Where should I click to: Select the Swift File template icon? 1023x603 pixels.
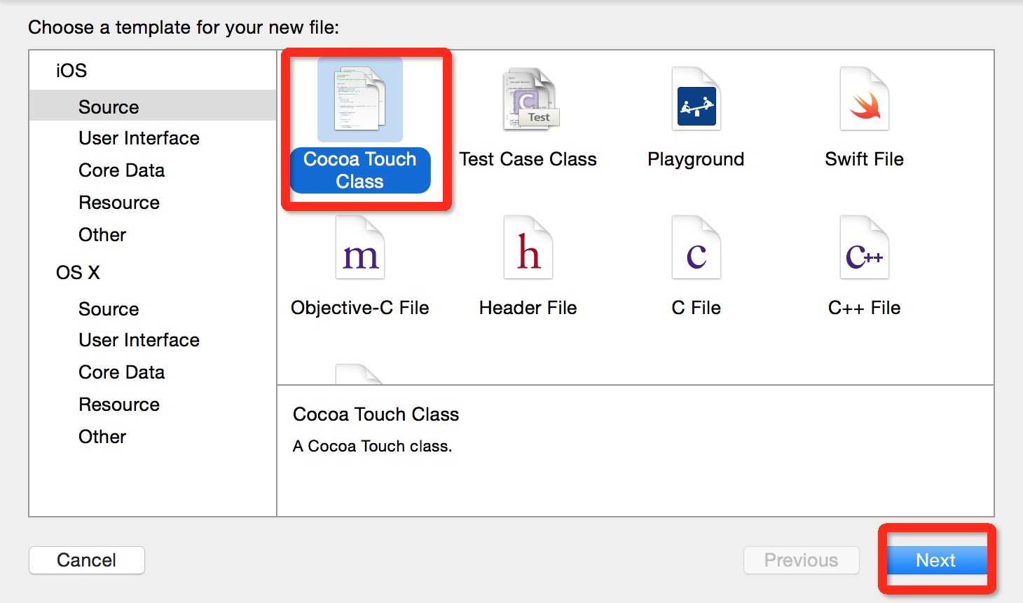click(x=864, y=100)
